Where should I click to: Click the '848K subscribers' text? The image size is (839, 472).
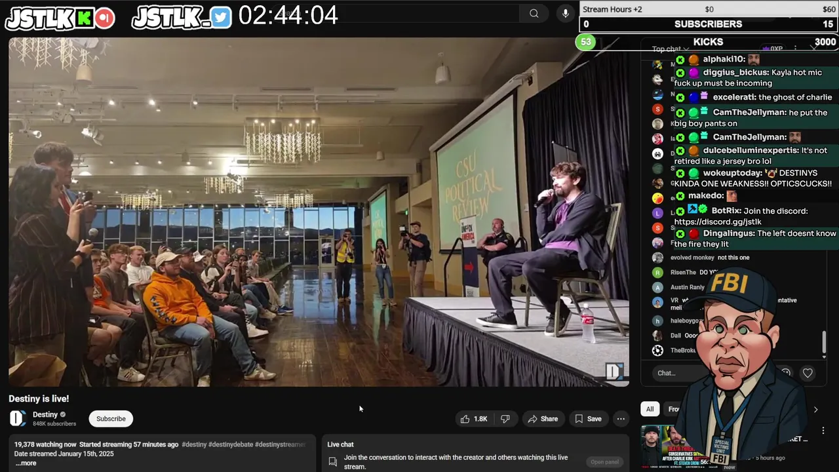point(54,423)
